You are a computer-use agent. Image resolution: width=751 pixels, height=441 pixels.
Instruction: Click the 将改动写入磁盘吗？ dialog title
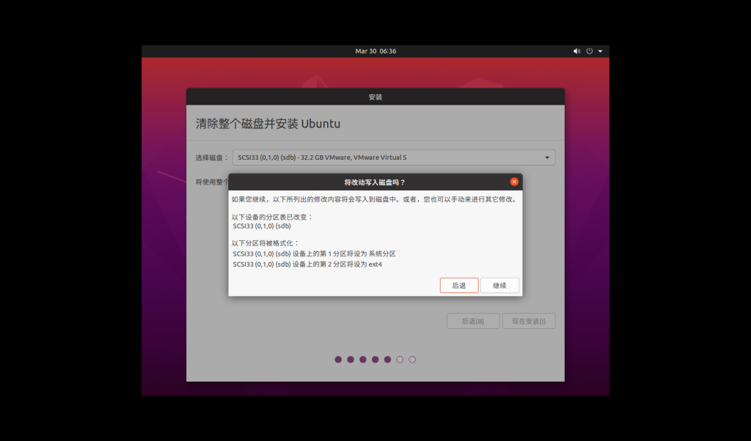click(x=375, y=182)
